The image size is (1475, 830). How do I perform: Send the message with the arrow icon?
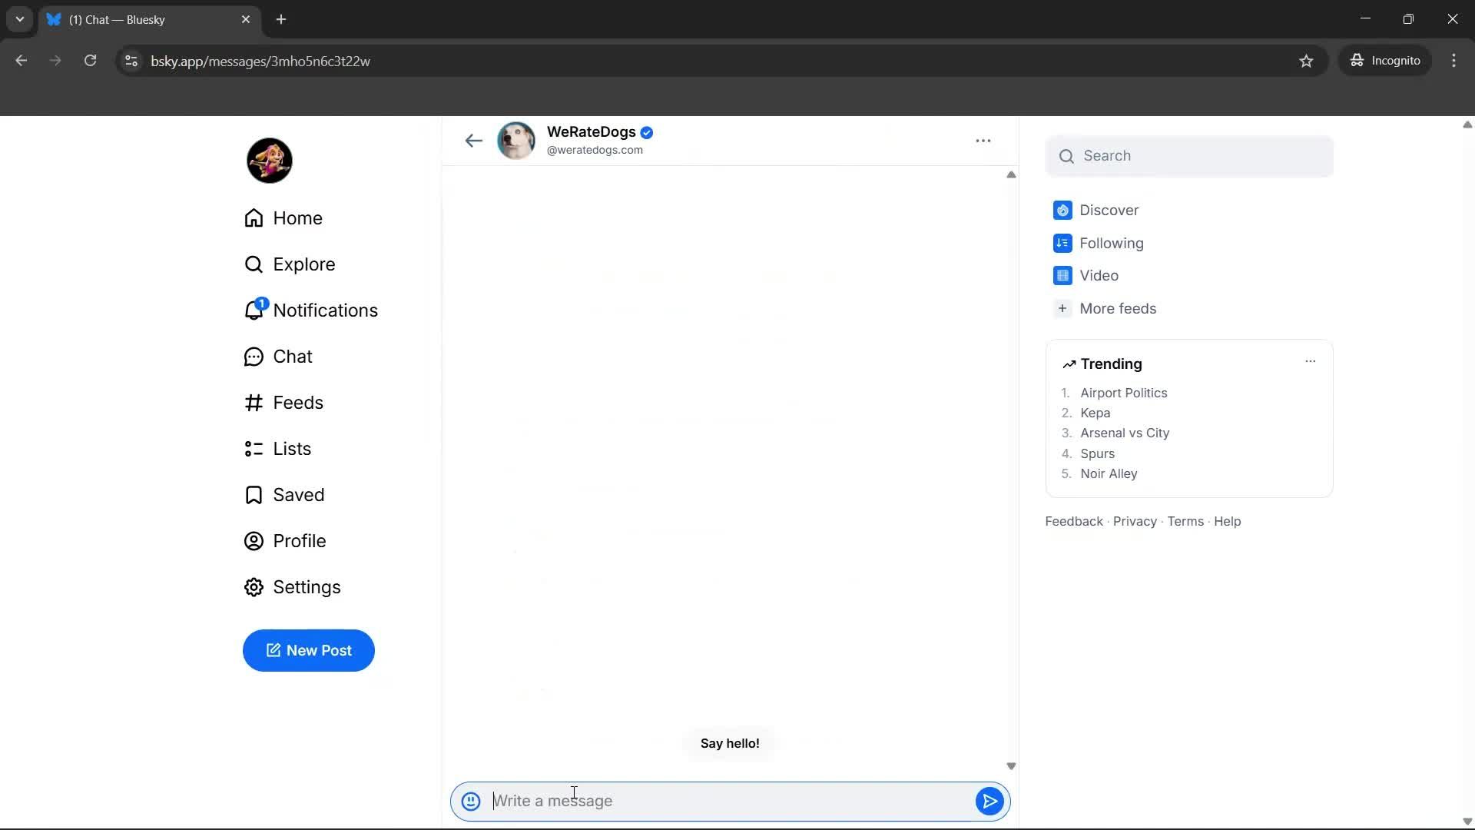(989, 801)
